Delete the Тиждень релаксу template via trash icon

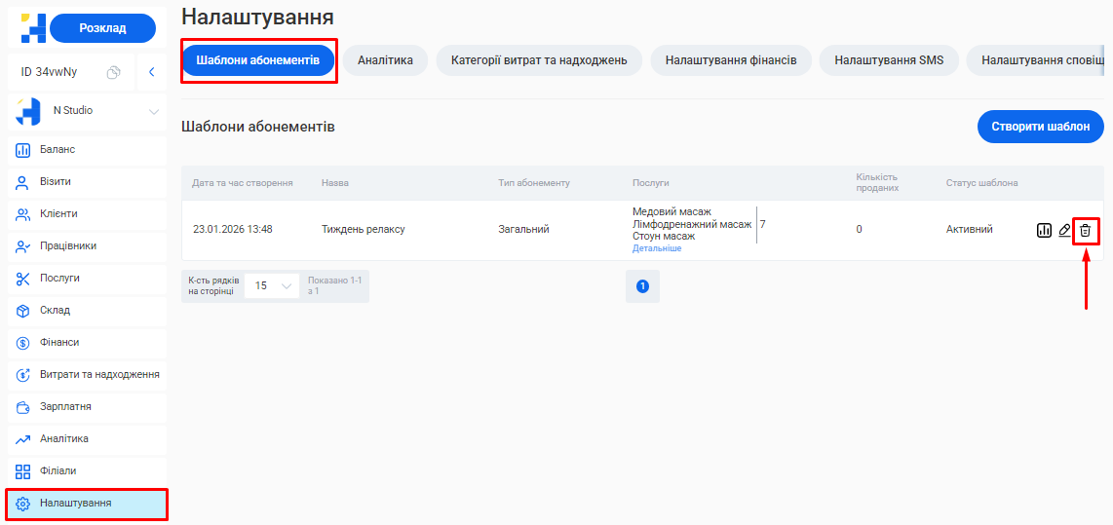(x=1086, y=230)
